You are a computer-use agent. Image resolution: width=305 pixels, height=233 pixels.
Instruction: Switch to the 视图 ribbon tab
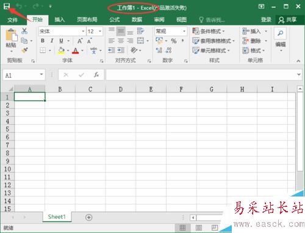(181, 19)
